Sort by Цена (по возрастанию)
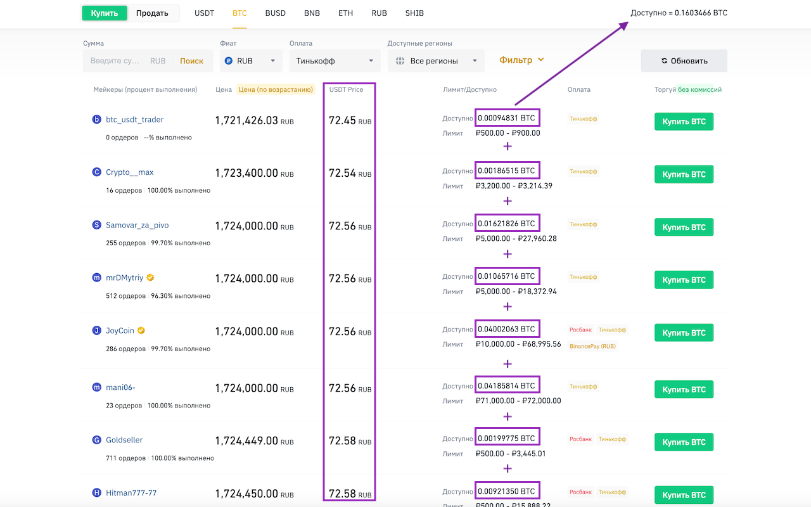Screen dimensions: 811x507 coord(276,89)
